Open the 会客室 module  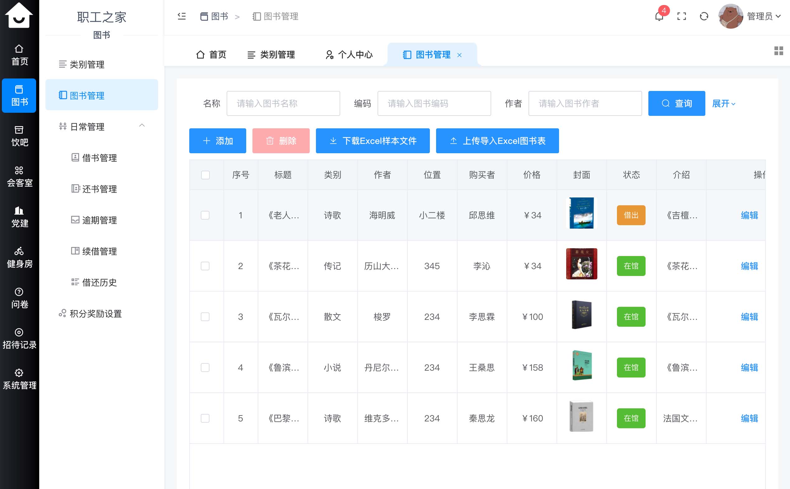click(x=19, y=177)
